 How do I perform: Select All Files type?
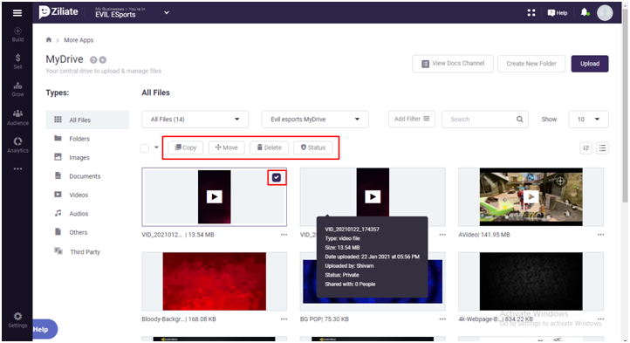(87, 120)
